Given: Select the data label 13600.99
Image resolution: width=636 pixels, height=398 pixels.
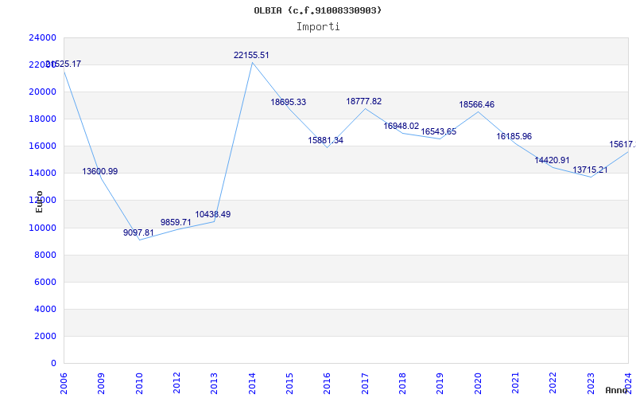Looking at the screenshot, I should pos(100,171).
